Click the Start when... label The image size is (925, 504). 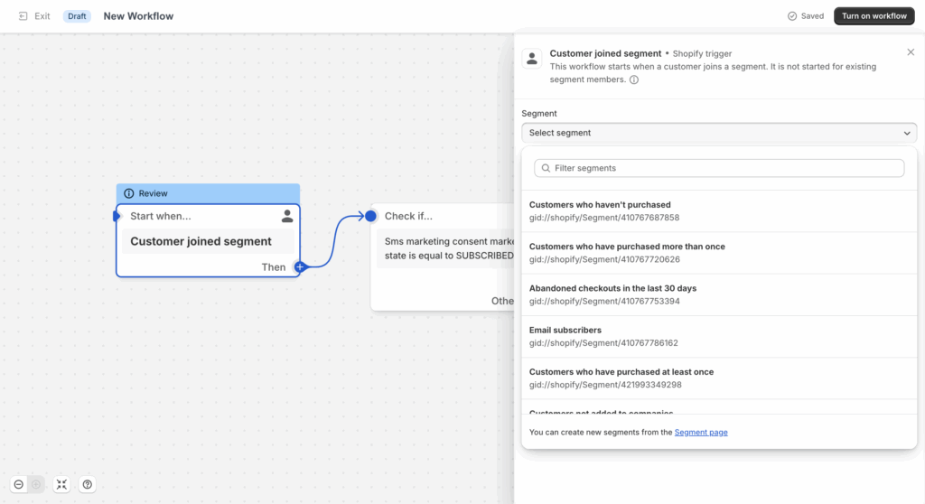(x=161, y=216)
